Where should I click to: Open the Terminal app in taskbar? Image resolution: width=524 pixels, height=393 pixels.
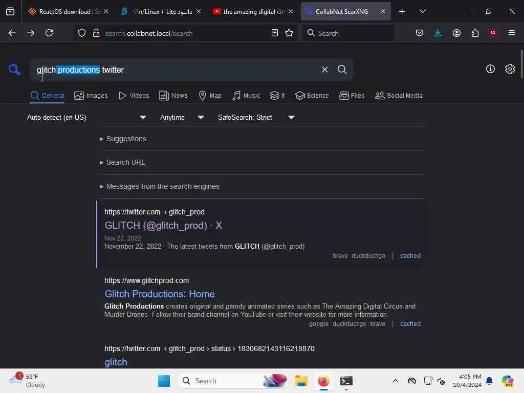[x=346, y=381]
